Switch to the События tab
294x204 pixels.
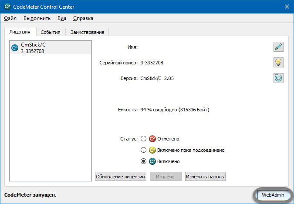(x=51, y=32)
